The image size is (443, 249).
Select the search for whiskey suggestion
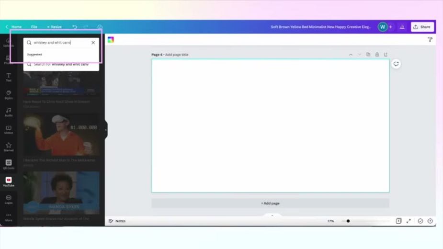(61, 65)
